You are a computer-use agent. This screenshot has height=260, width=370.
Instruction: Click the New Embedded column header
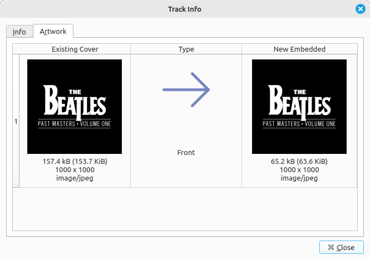(x=299, y=49)
